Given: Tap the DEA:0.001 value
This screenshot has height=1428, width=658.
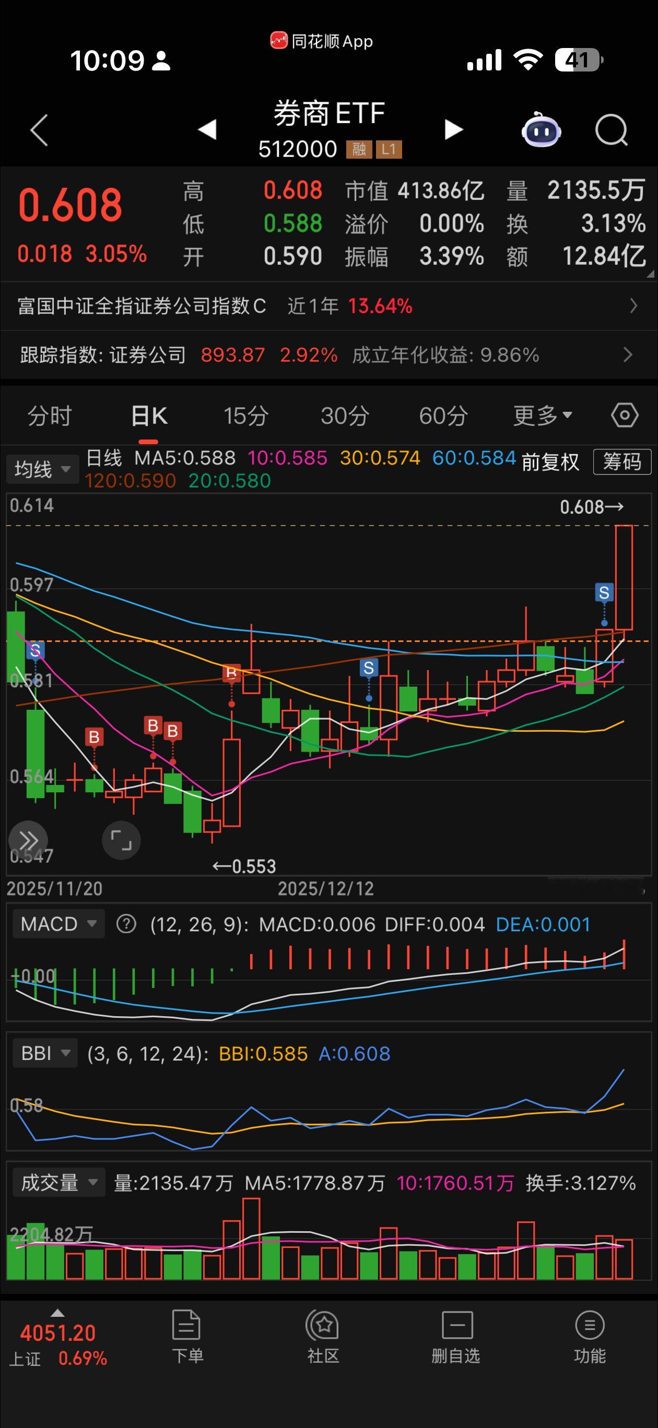Looking at the screenshot, I should (x=543, y=924).
